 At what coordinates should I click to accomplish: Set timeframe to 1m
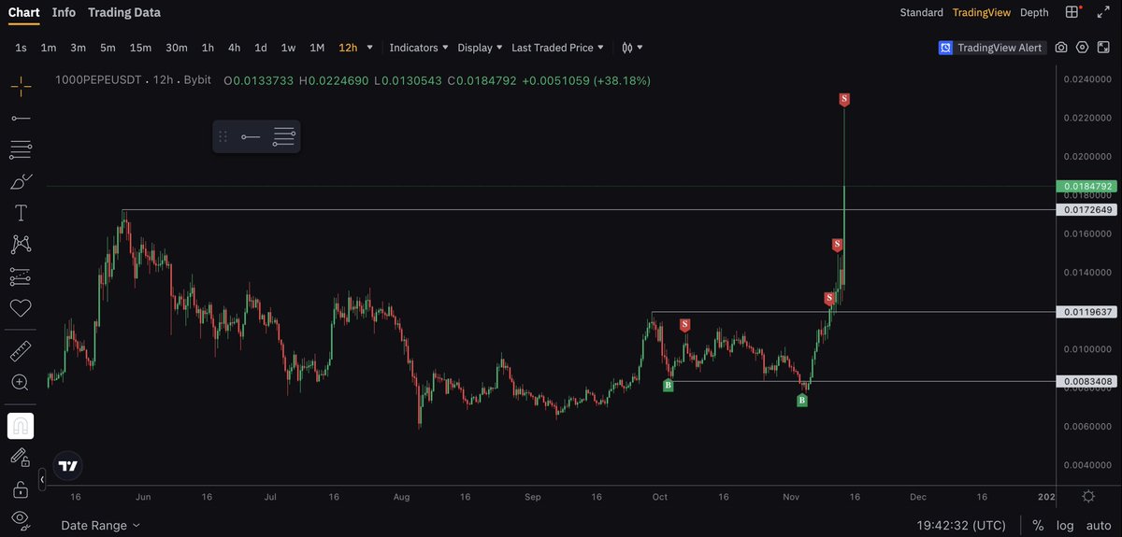point(49,48)
